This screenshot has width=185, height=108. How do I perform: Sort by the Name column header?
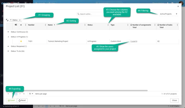pos(50,25)
